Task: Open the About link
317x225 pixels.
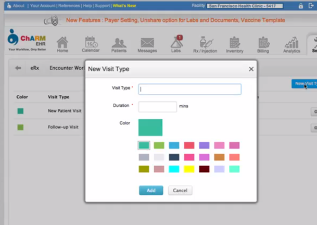Action: click(19, 6)
